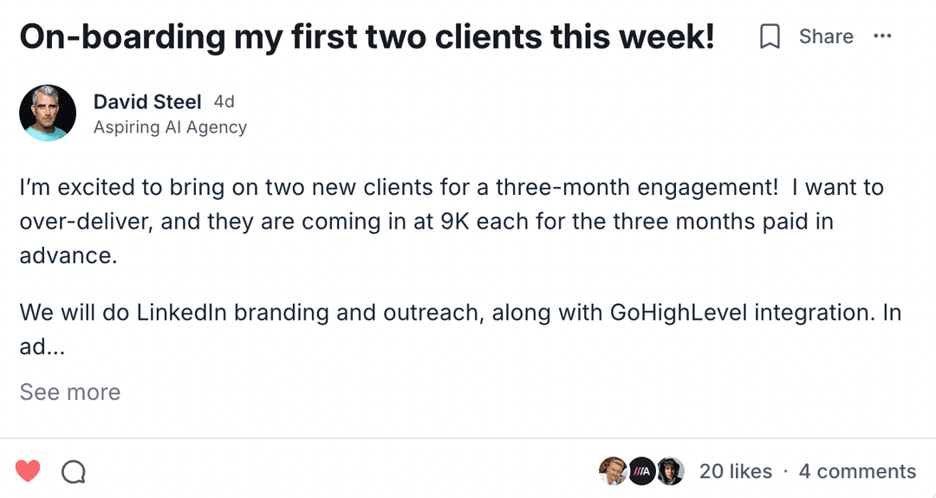Like the post with the heart icon

pos(29,471)
